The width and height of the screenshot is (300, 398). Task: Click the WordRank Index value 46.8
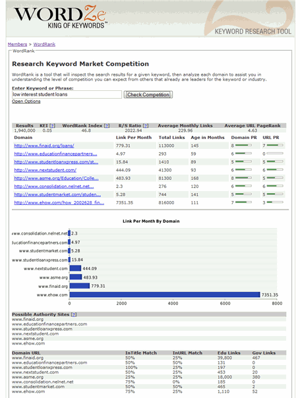click(x=86, y=130)
